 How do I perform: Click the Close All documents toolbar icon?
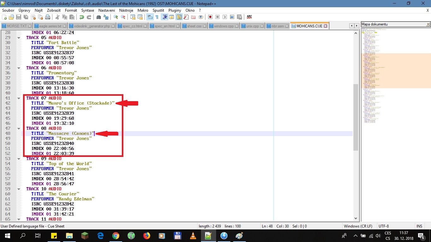[40, 17]
